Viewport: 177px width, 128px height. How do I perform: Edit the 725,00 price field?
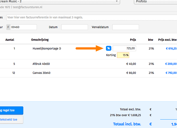point(124,48)
